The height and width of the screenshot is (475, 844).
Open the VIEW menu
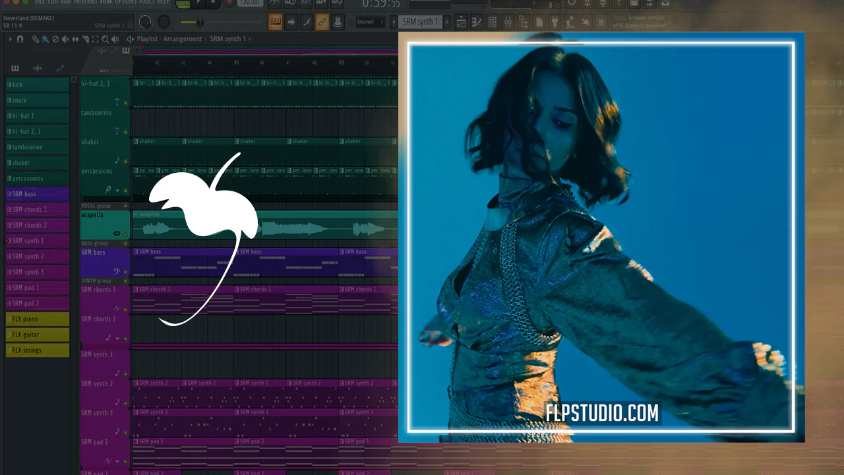point(105,2)
